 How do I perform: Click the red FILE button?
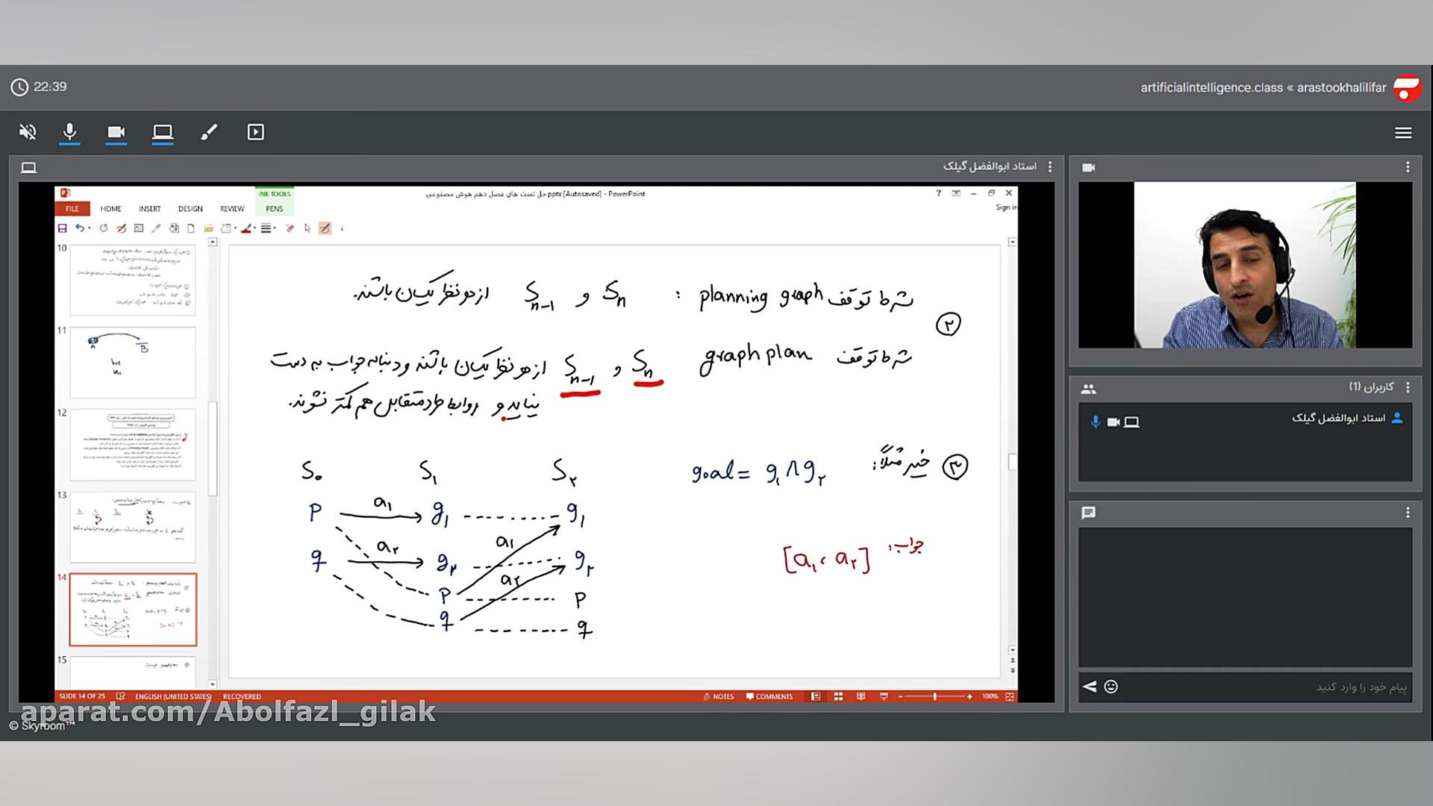(72, 209)
